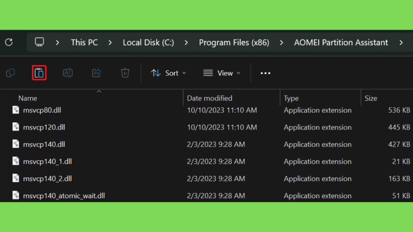Click the date modified of msvcp80.dll

[x=222, y=110]
